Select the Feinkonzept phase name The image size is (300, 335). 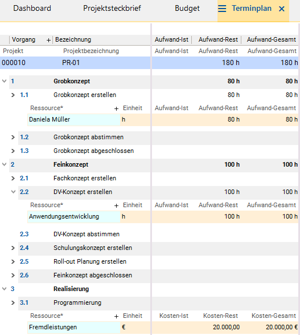pos(71,164)
